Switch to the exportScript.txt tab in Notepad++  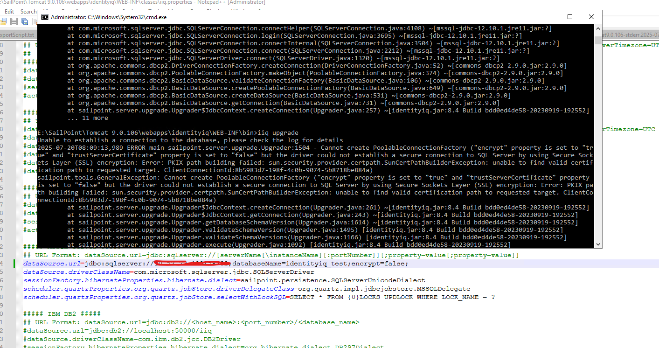point(17,35)
